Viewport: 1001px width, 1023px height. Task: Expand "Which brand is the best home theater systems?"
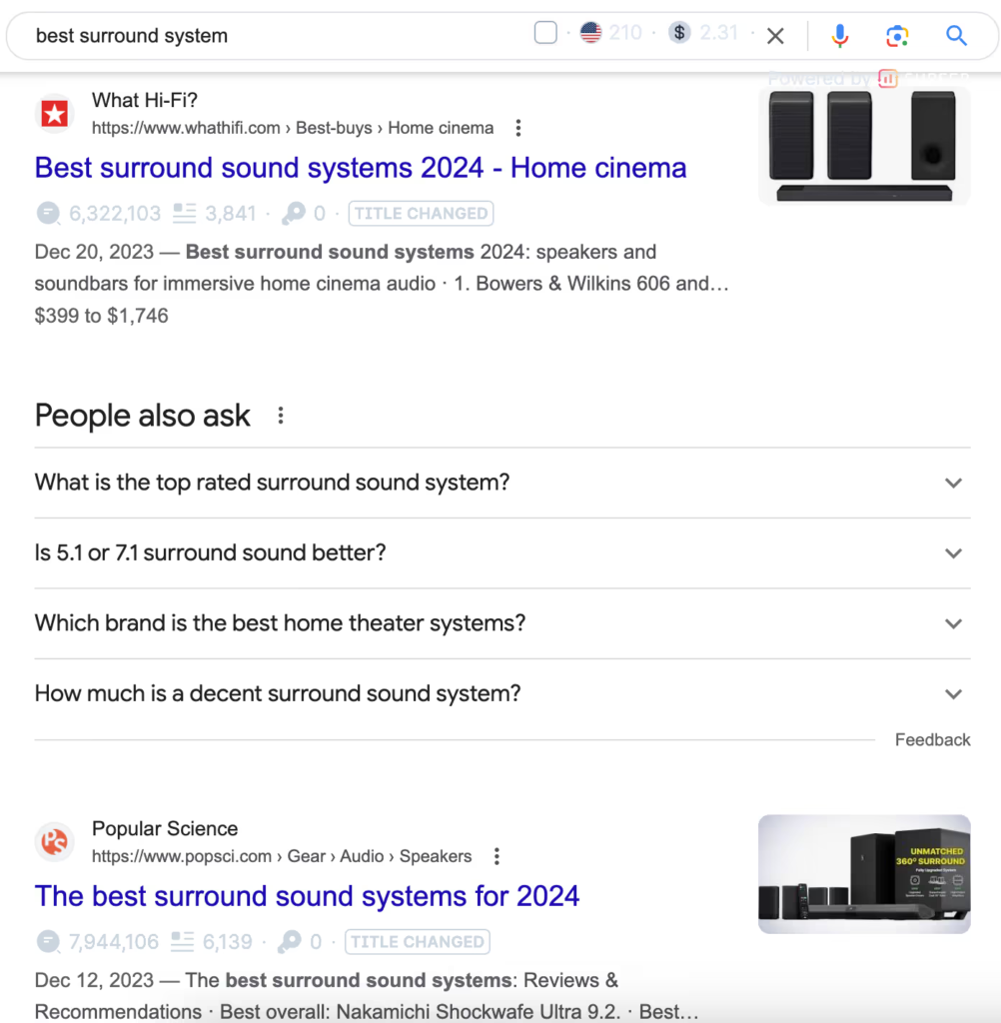point(502,623)
